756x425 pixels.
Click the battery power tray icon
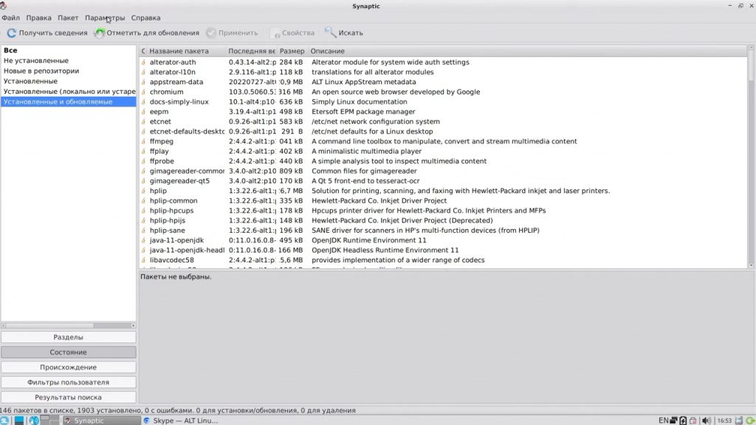pos(683,421)
